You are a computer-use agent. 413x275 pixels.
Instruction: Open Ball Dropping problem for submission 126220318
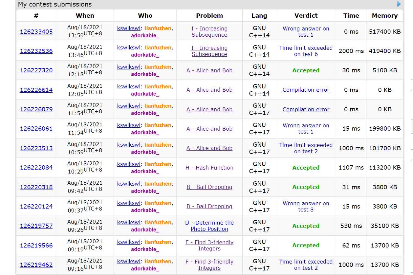(x=209, y=187)
